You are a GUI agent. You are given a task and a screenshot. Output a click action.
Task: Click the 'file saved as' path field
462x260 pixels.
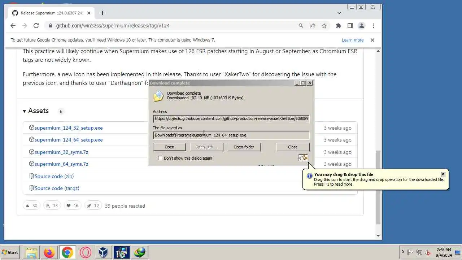point(231,135)
